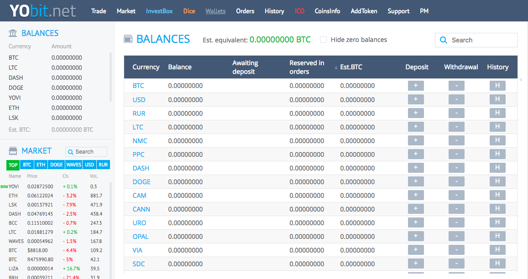This screenshot has width=528, height=279.
Task: Click the withdrawal minus button for RUR
Action: click(x=456, y=113)
